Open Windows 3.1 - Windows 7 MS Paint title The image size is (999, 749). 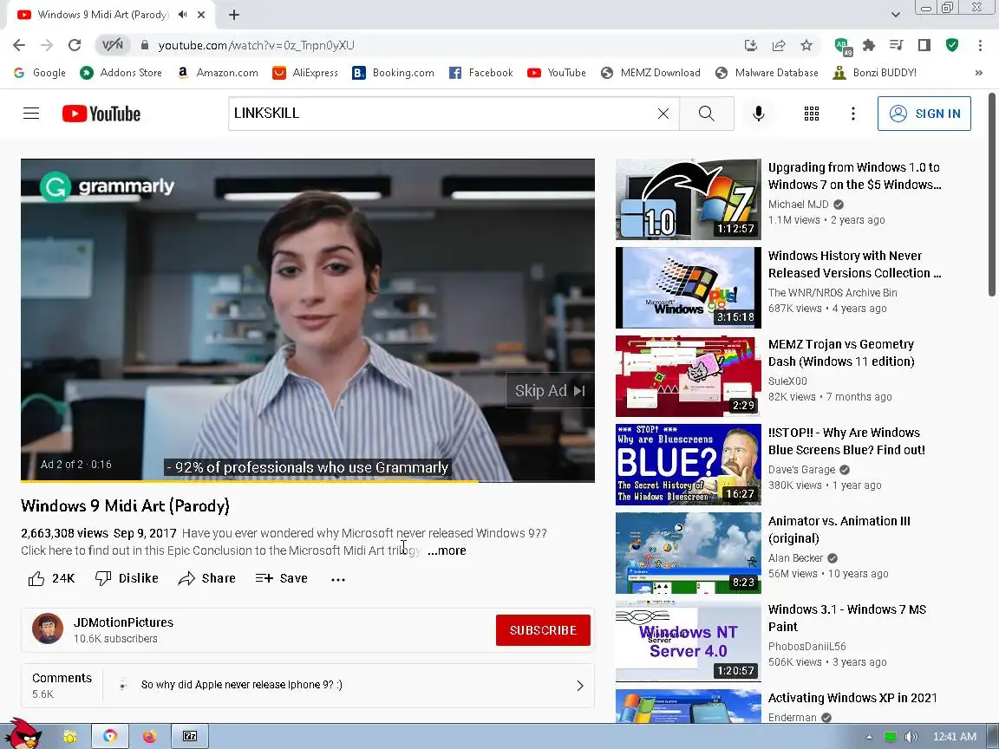(846, 618)
